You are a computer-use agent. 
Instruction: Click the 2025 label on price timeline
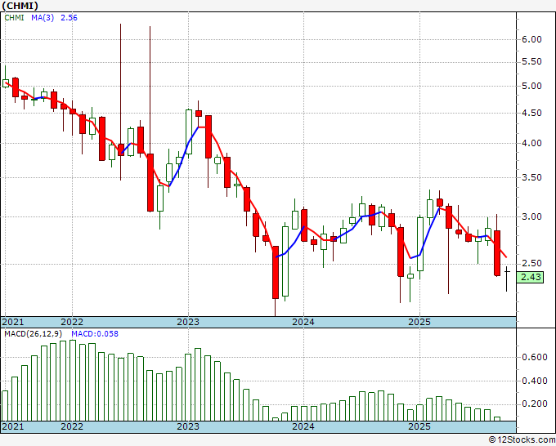pyautogui.click(x=419, y=322)
